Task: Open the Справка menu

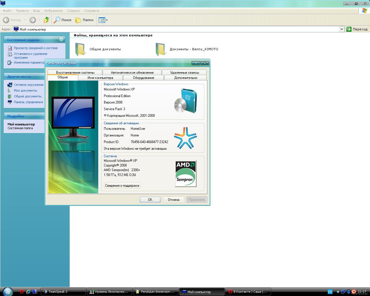Action: tap(92, 11)
